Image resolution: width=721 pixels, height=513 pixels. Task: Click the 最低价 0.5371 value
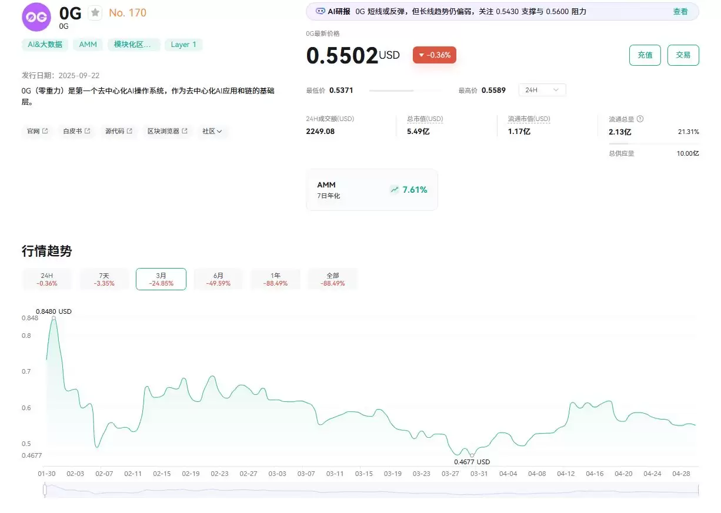point(341,90)
